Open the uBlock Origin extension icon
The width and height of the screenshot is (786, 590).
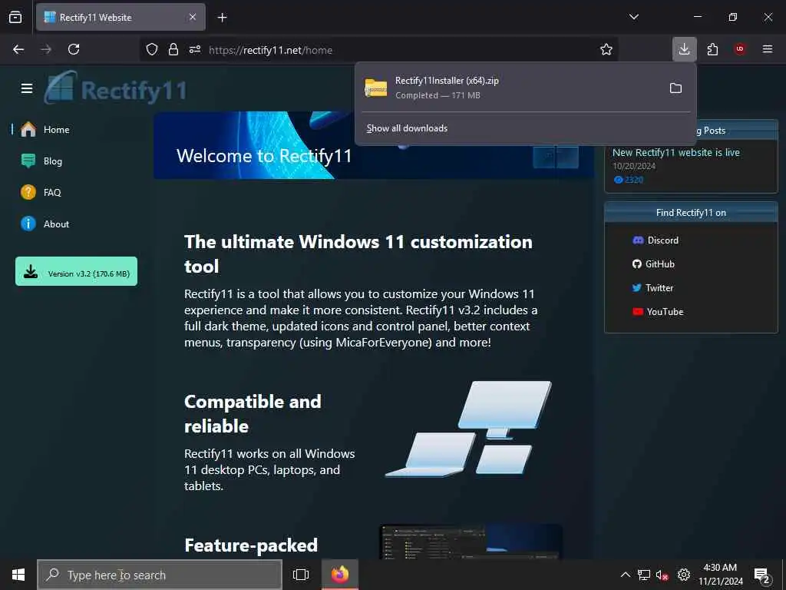click(x=739, y=49)
